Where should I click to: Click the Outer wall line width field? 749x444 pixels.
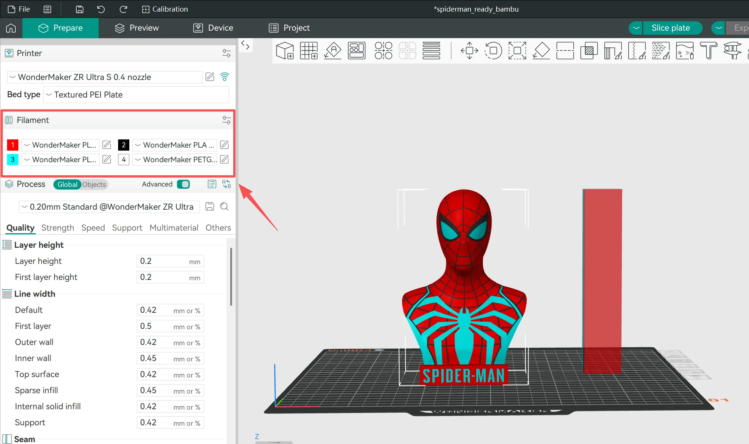click(x=170, y=342)
